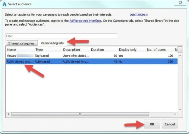This screenshot has width=189, height=134.
Task: Click the vertical scrollbar down arrow
Action: [x=180, y=109]
